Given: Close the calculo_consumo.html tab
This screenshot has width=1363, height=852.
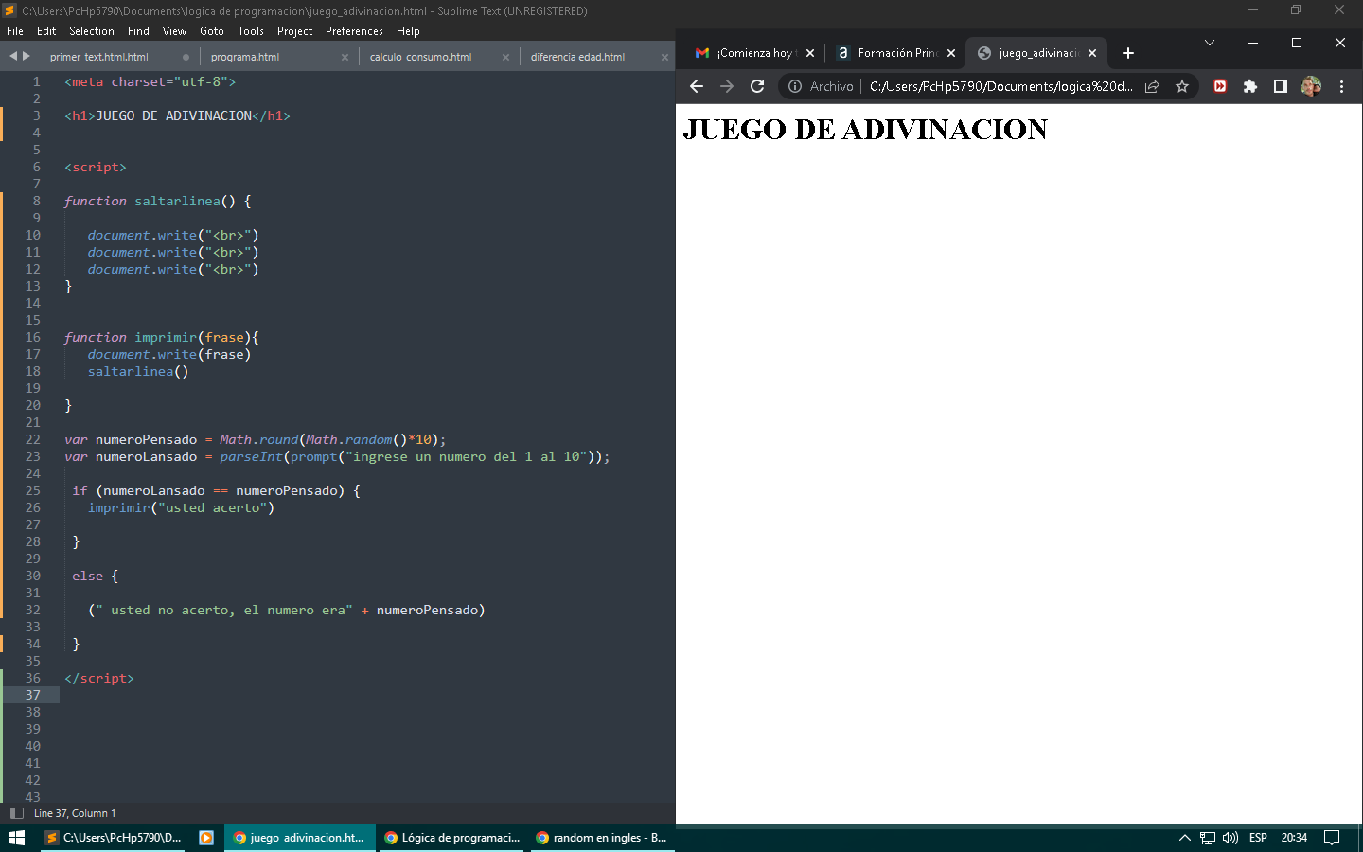Looking at the screenshot, I should coord(505,58).
